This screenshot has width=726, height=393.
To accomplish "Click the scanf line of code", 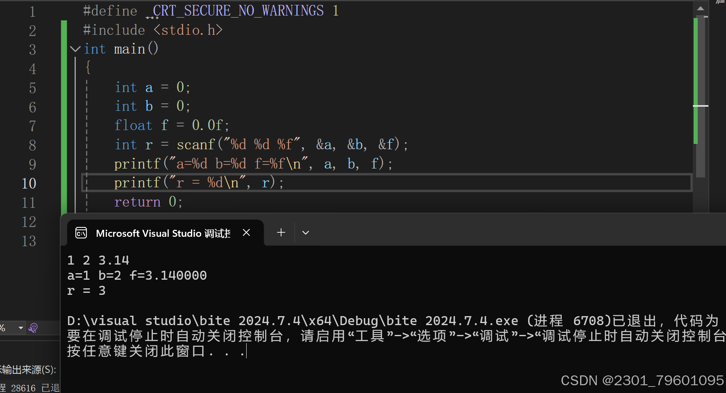I will tap(261, 144).
